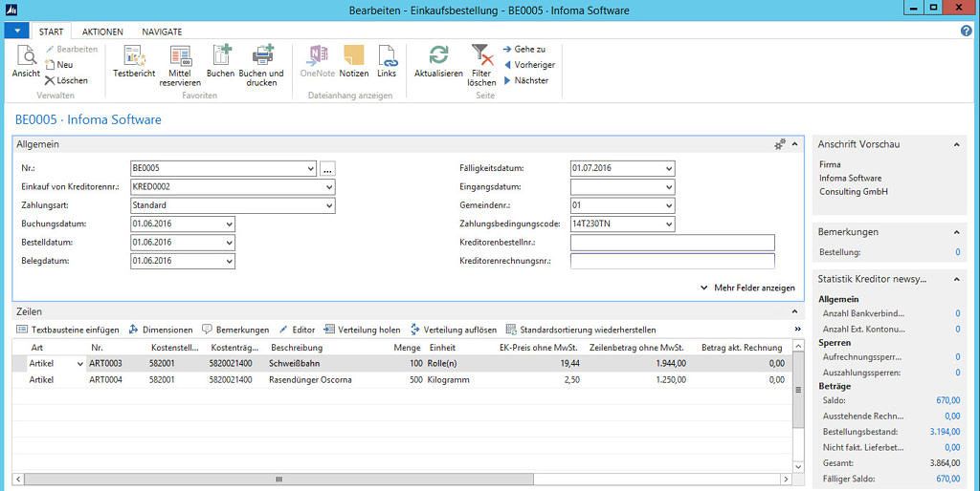
Task: Open Einkauf von Kreditorennr. dropdown
Action: pyautogui.click(x=329, y=186)
